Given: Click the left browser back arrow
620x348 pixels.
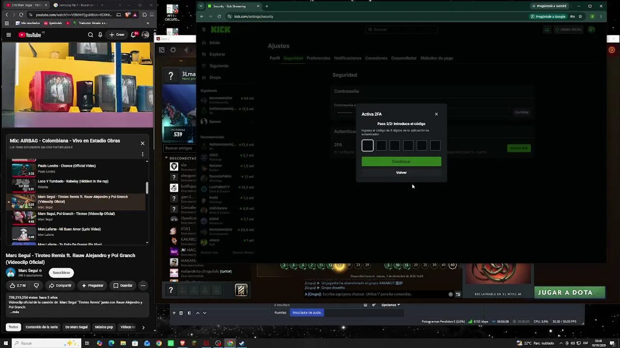Looking at the screenshot, I should coord(6,15).
